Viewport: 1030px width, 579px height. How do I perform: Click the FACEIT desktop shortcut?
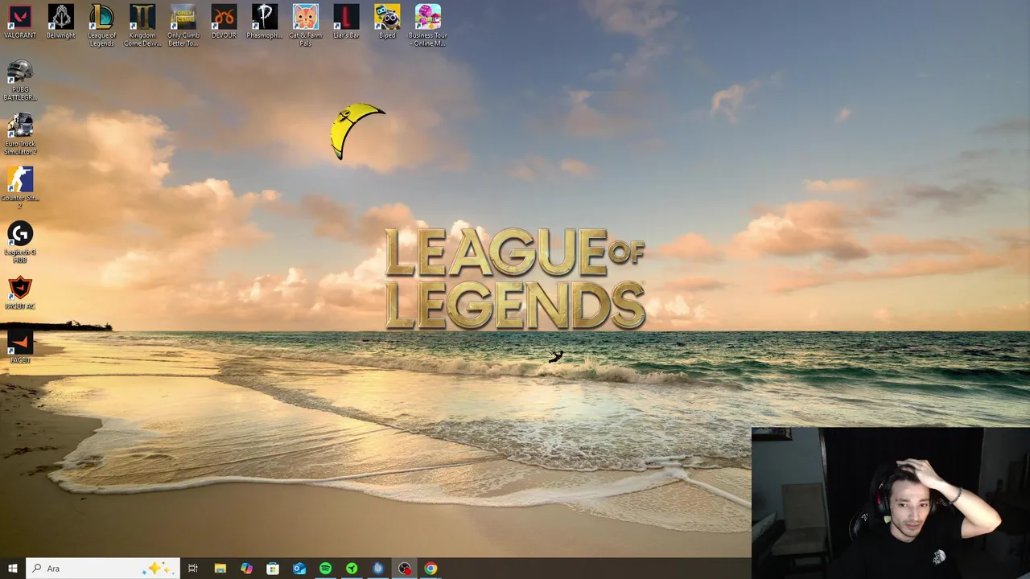tap(20, 347)
